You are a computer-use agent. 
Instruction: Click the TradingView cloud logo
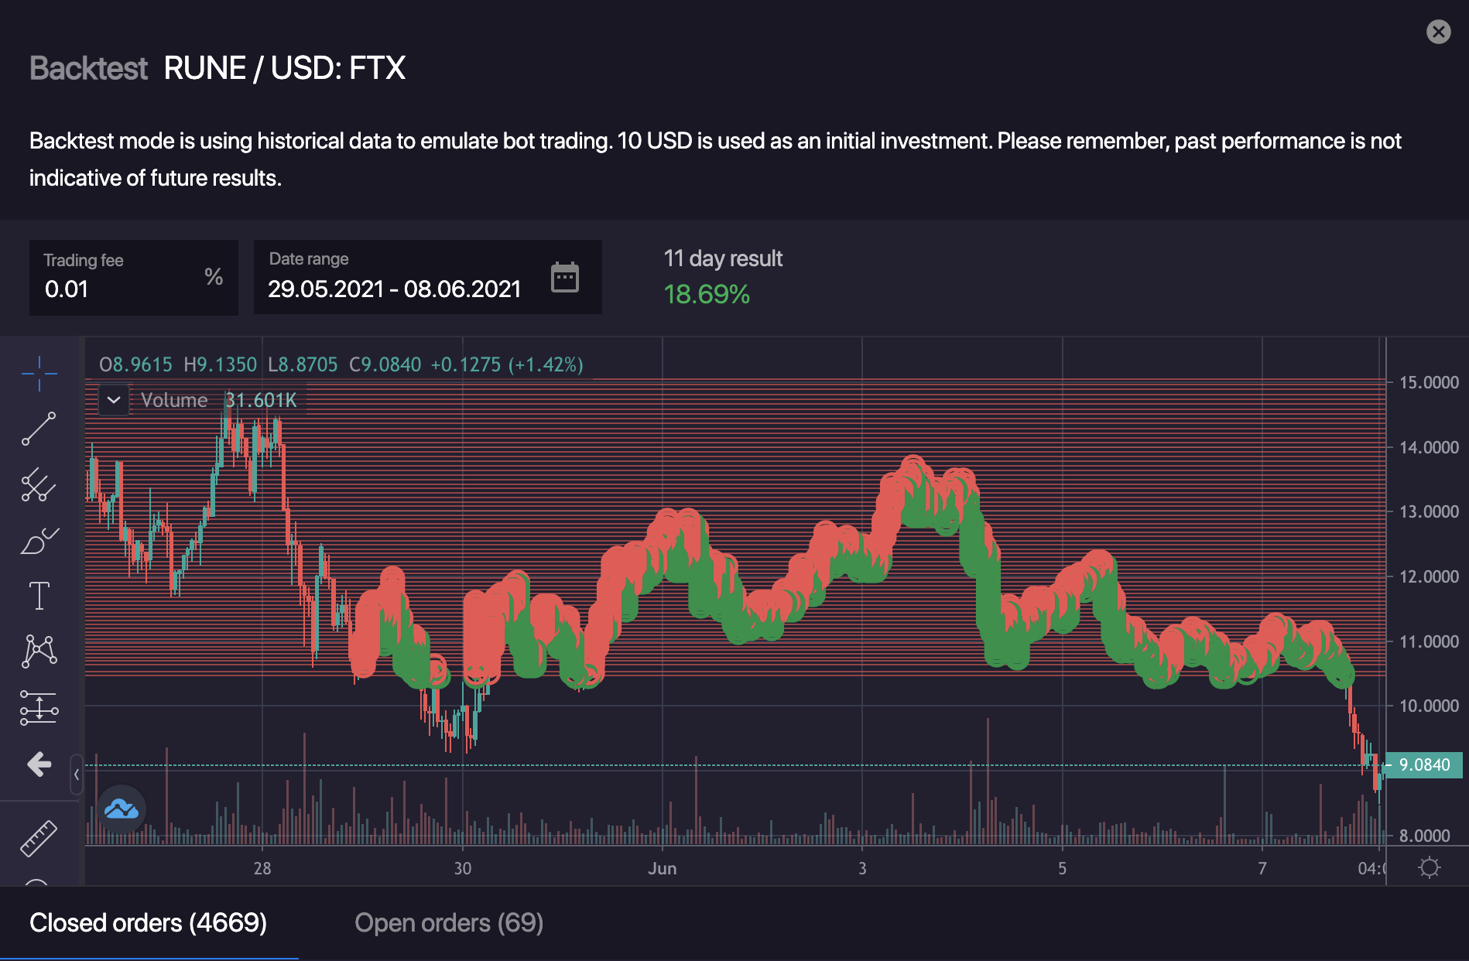pos(122,809)
